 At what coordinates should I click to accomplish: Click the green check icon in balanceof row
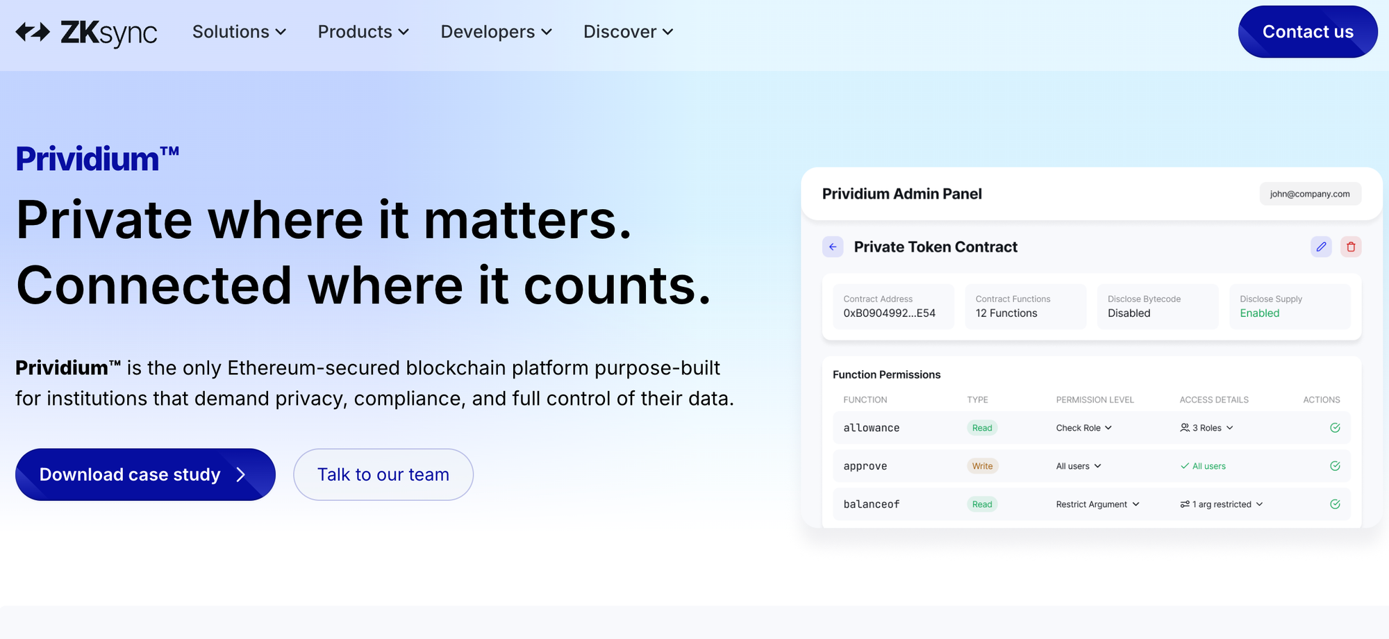coord(1335,504)
